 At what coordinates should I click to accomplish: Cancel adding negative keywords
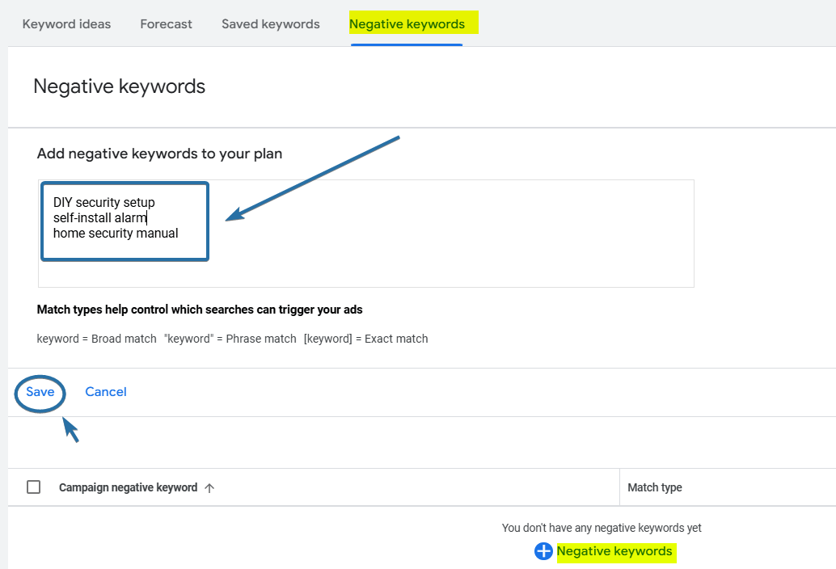[x=106, y=392]
